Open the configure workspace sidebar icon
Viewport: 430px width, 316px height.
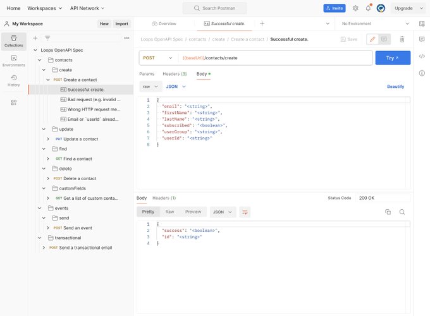[x=14, y=102]
